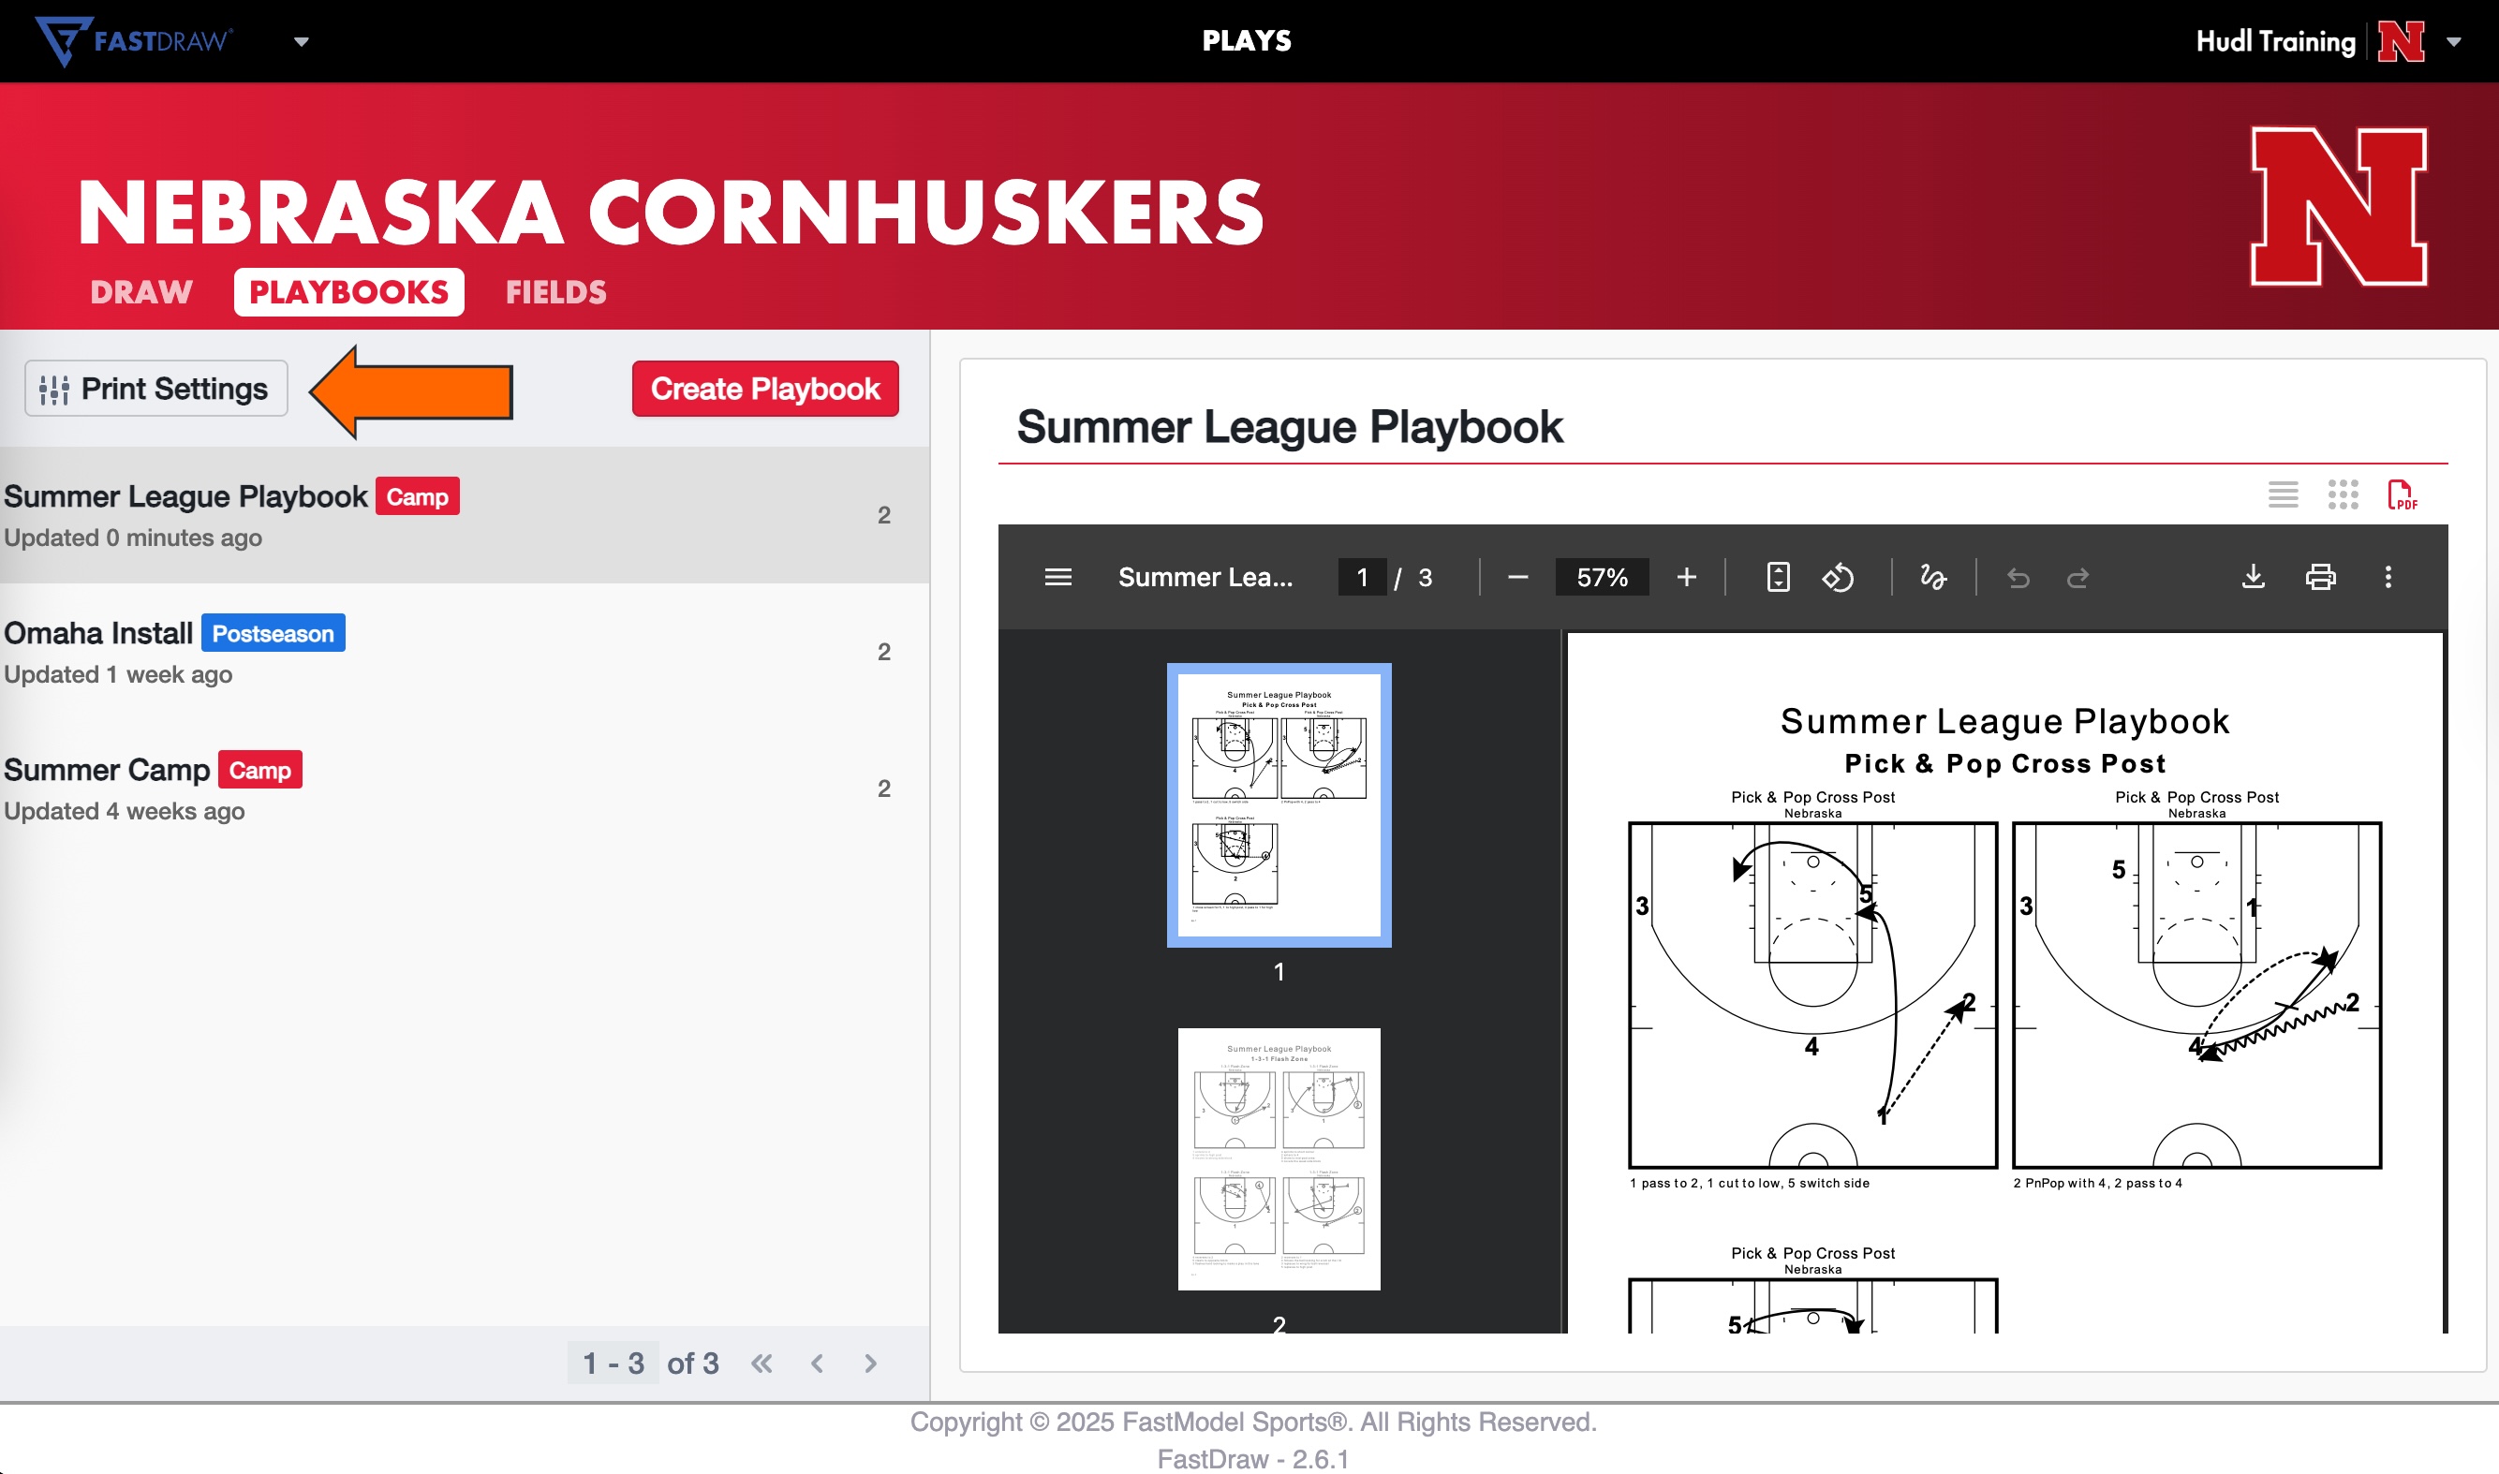Select page 1 thumbnail
Image resolution: width=2499 pixels, height=1474 pixels.
[x=1279, y=805]
